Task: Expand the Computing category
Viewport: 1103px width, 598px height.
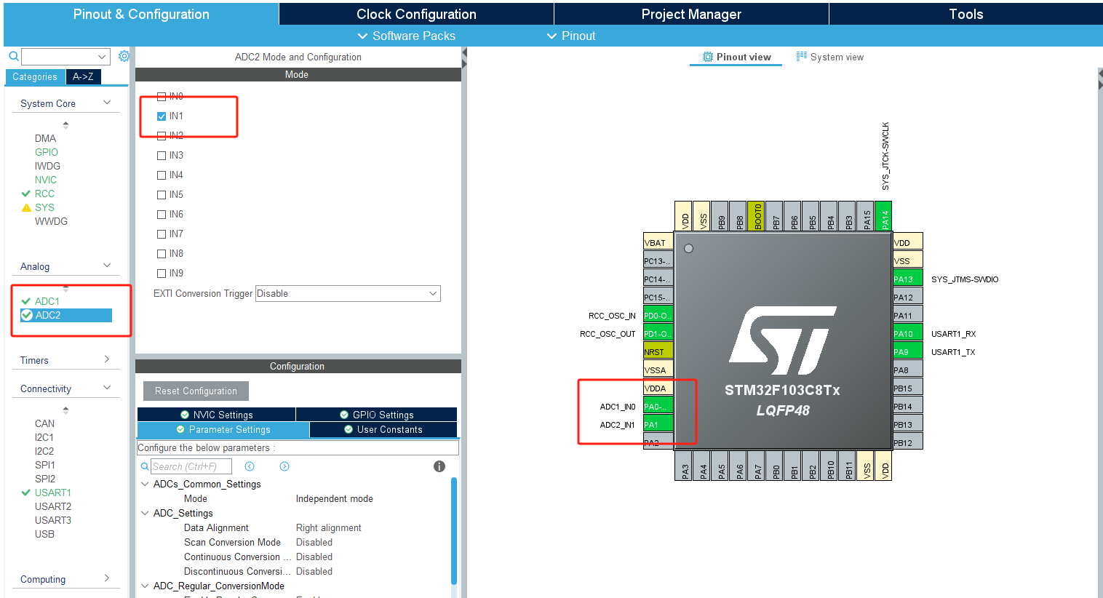Action: [107, 578]
